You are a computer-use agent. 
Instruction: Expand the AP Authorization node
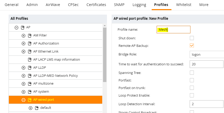pos(23,43)
